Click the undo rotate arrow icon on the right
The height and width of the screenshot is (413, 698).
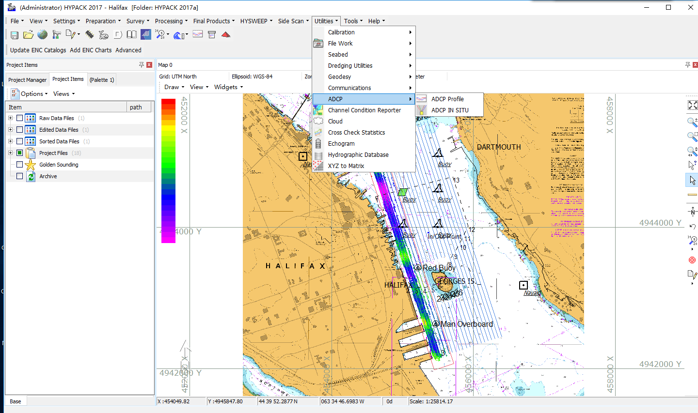tap(693, 226)
